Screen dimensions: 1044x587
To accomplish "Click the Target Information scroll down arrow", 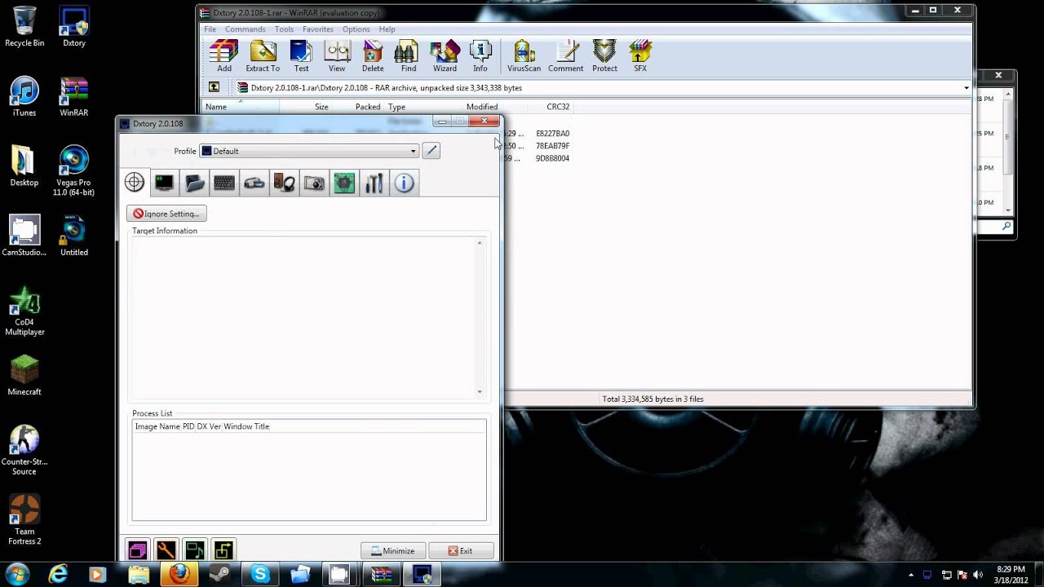I will click(480, 392).
